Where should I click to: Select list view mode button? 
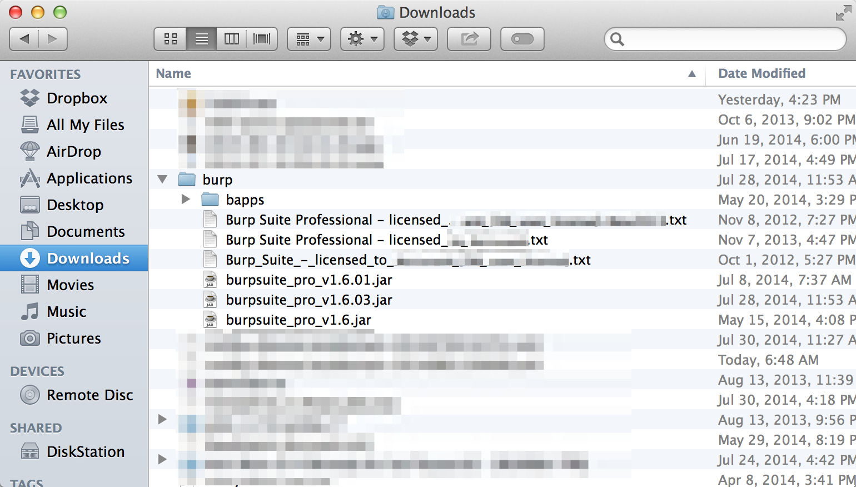201,39
